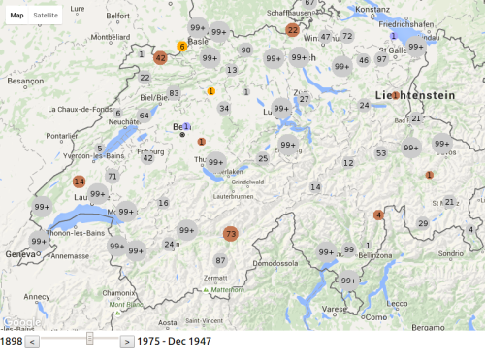Select the orange 73 cluster marker

231,234
